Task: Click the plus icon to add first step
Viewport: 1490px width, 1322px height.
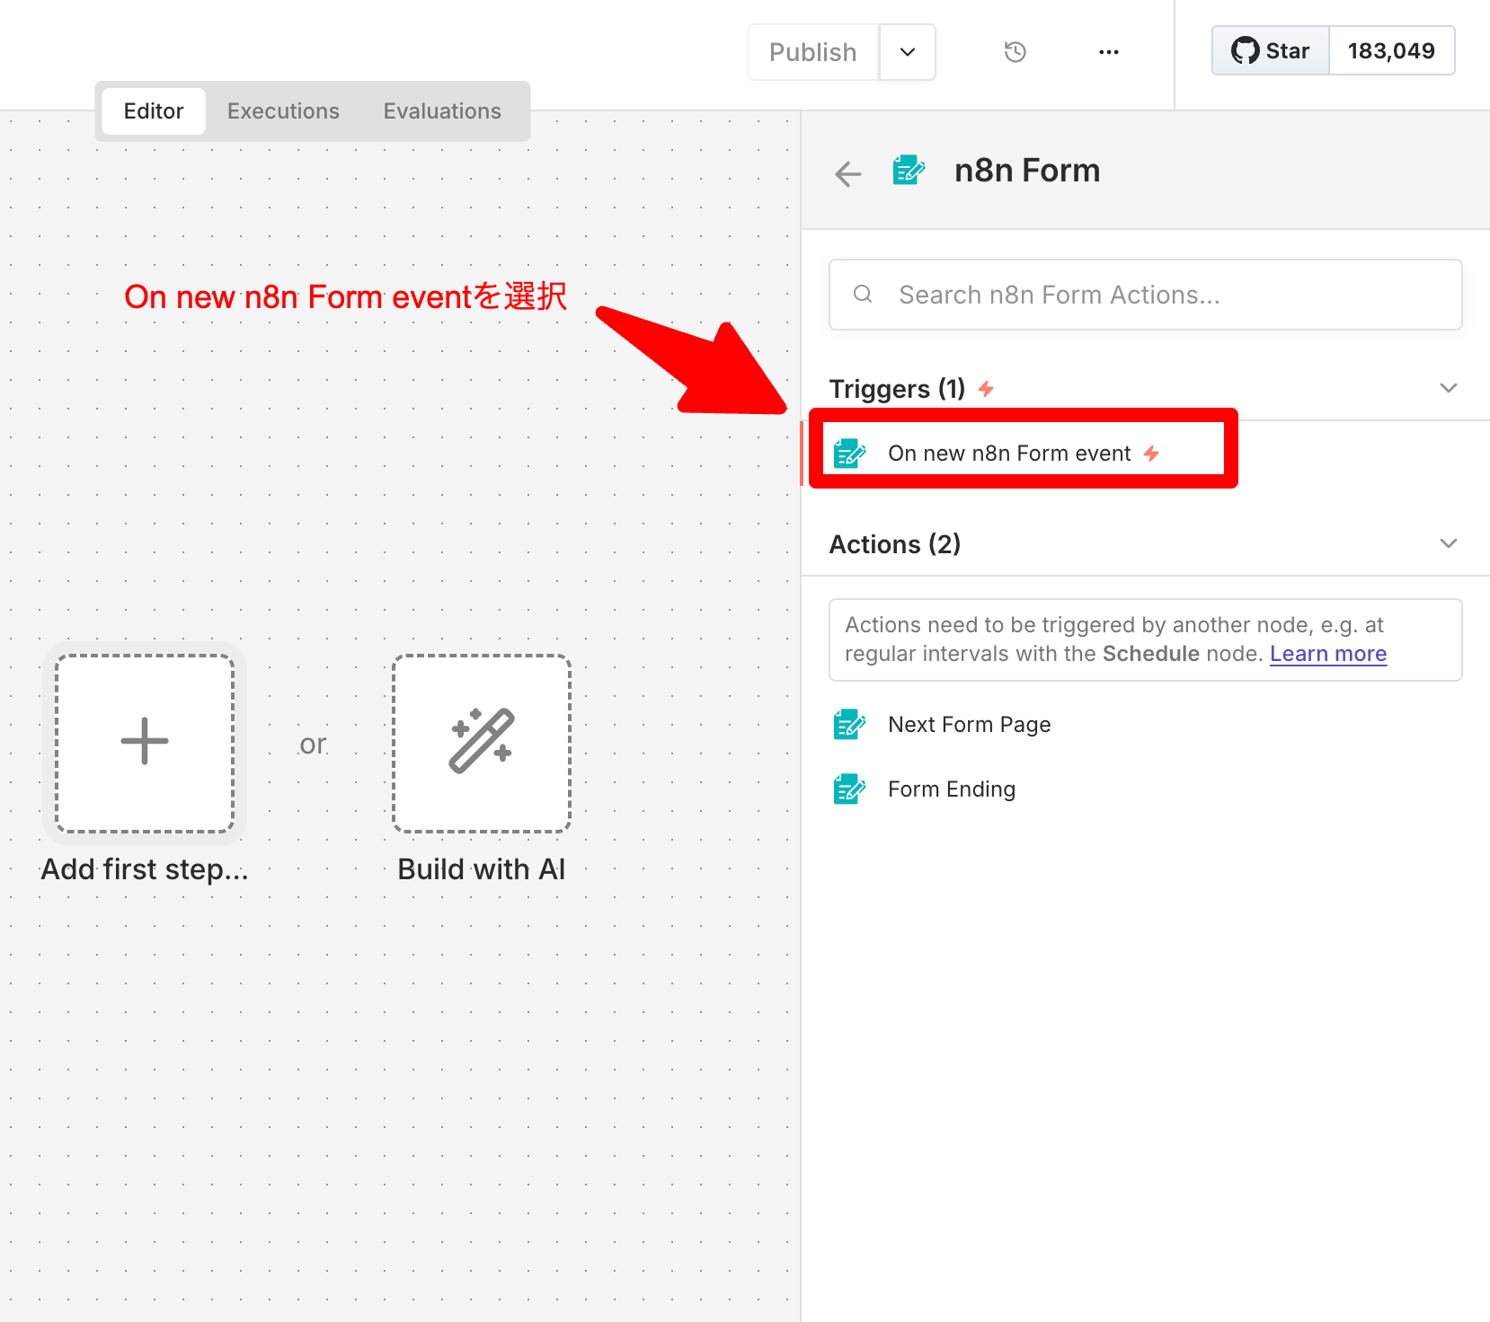Action: tap(145, 742)
